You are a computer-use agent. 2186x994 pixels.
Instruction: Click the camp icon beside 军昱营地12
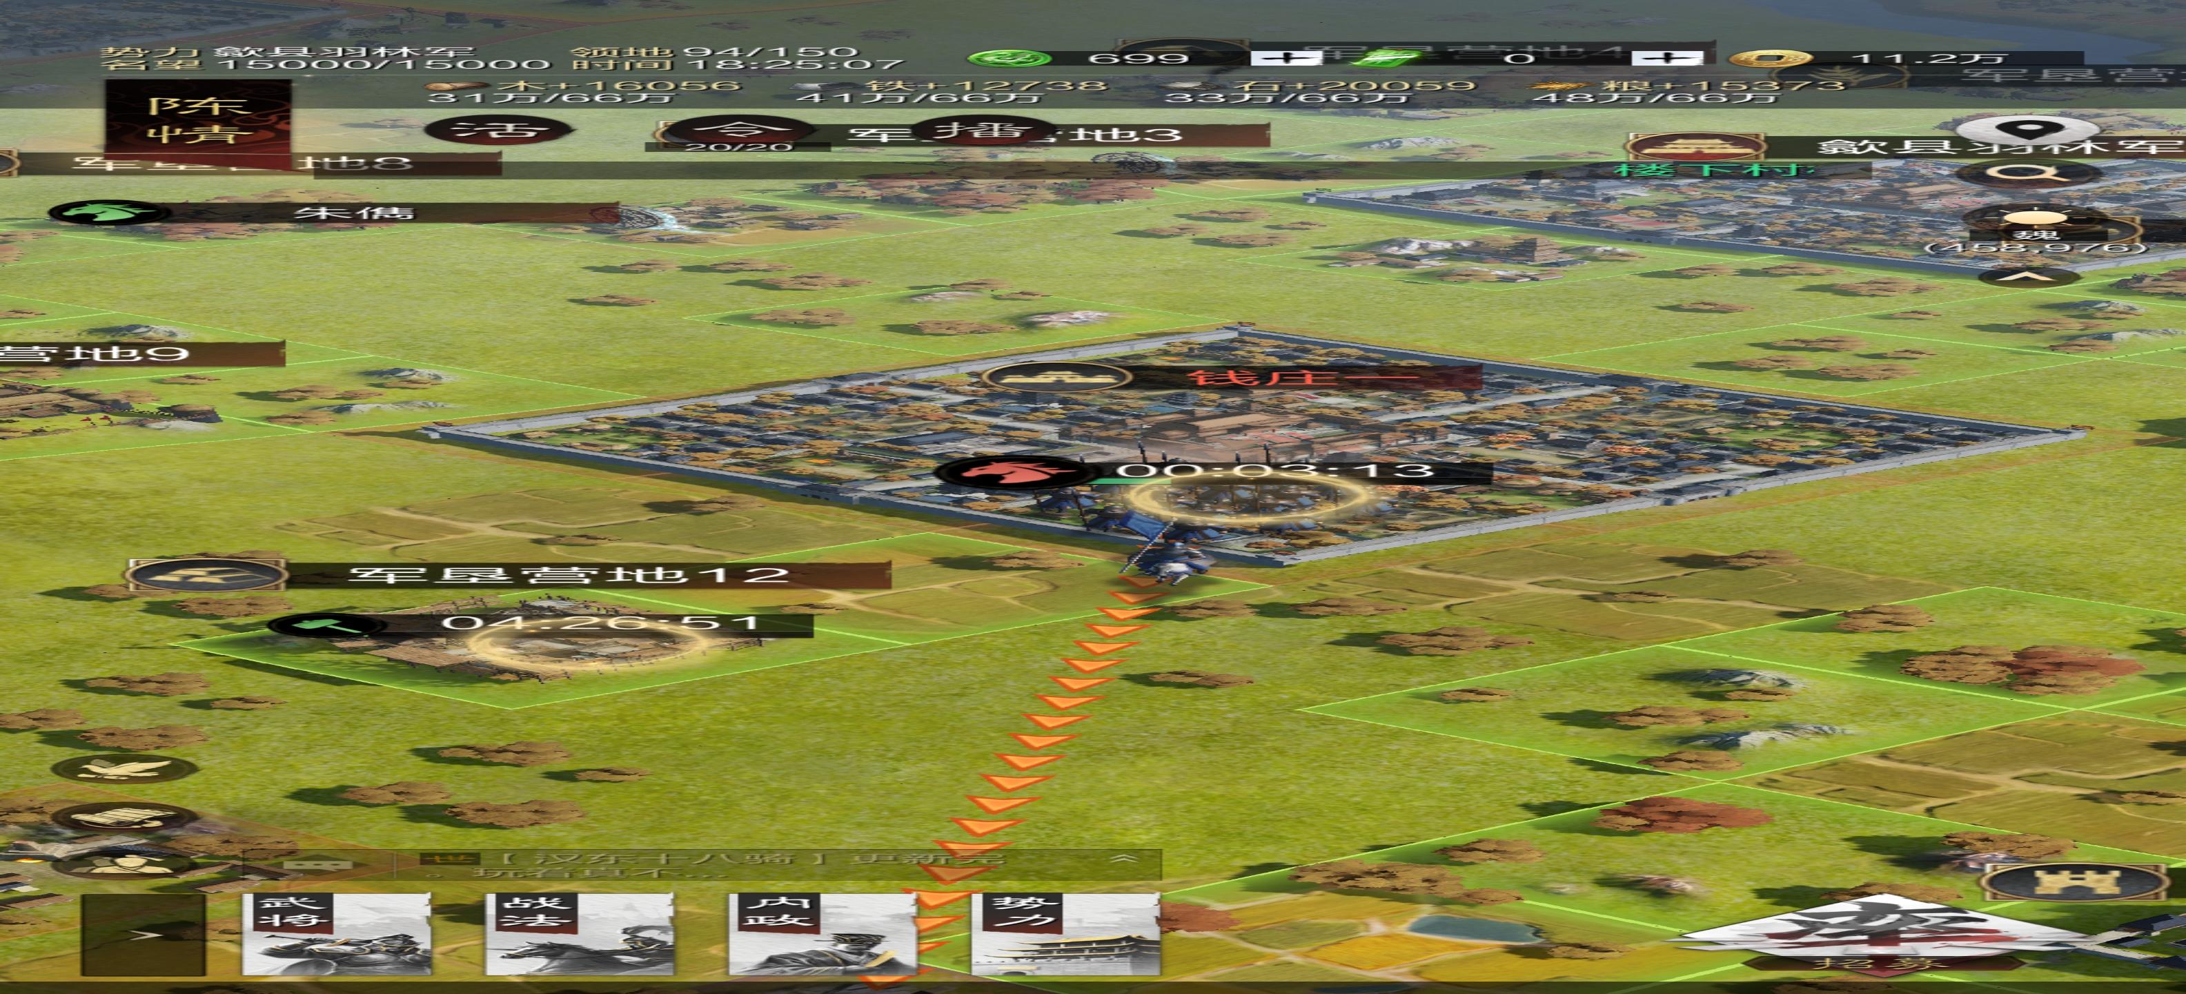pyautogui.click(x=206, y=575)
